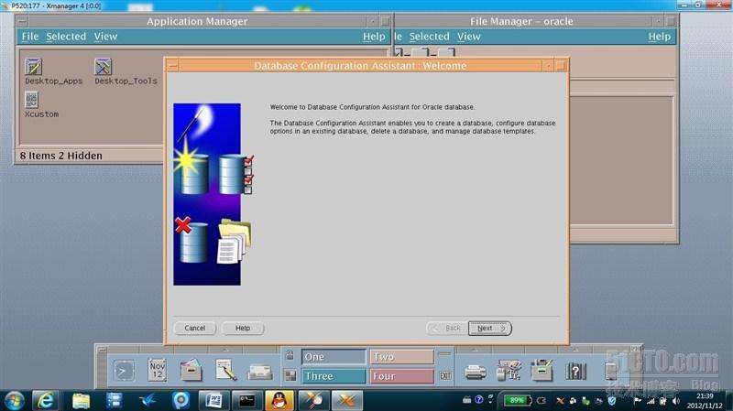733x411 pixels.
Task: Click the EXIT icon on the front panel
Action: 445,375
